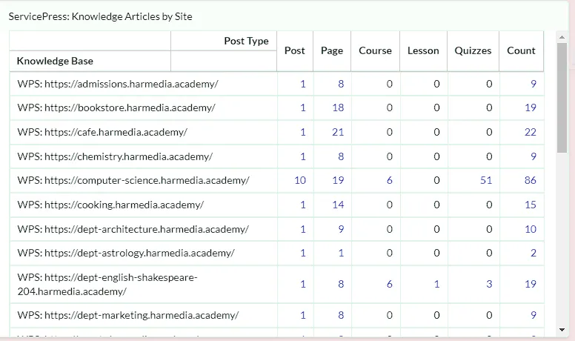The image size is (575, 341).
Task: Open total Count 86 for computer-science site
Action: click(x=531, y=180)
